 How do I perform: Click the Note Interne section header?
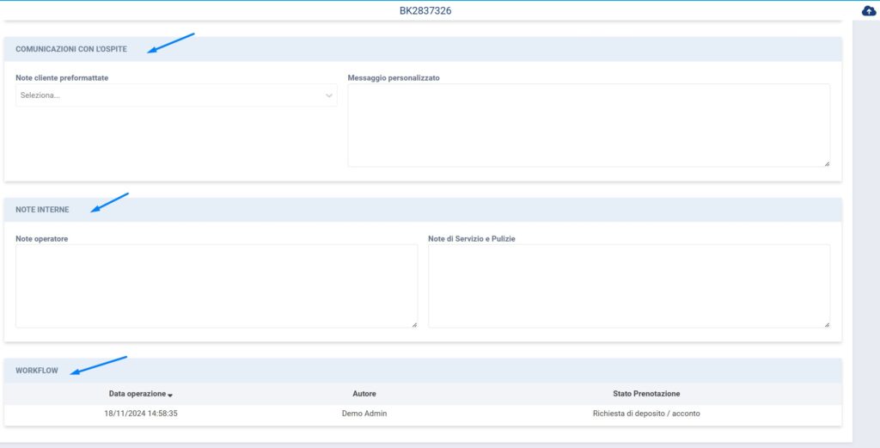click(42, 210)
